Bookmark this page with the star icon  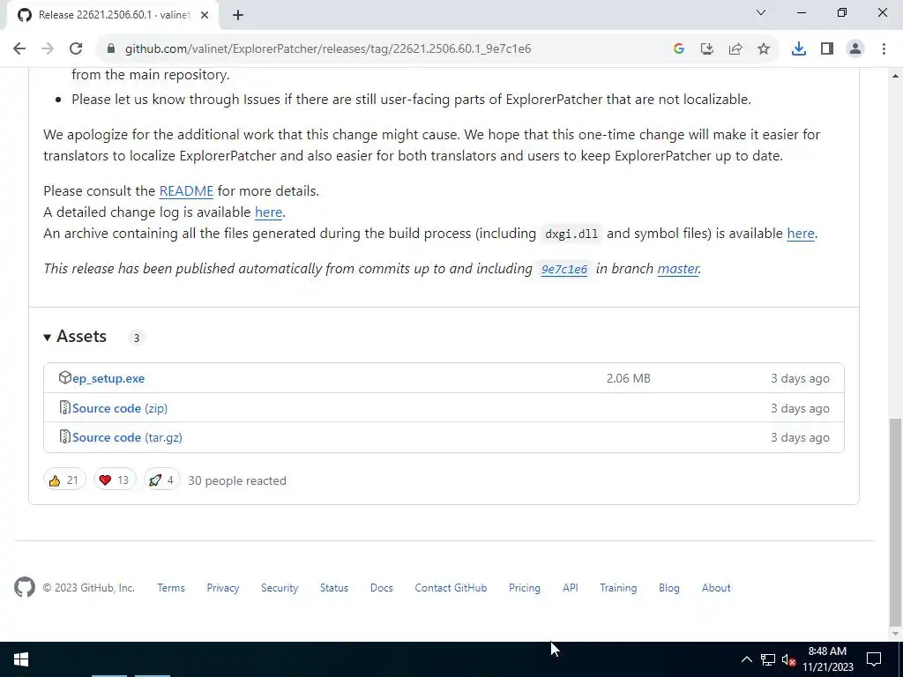pyautogui.click(x=764, y=49)
